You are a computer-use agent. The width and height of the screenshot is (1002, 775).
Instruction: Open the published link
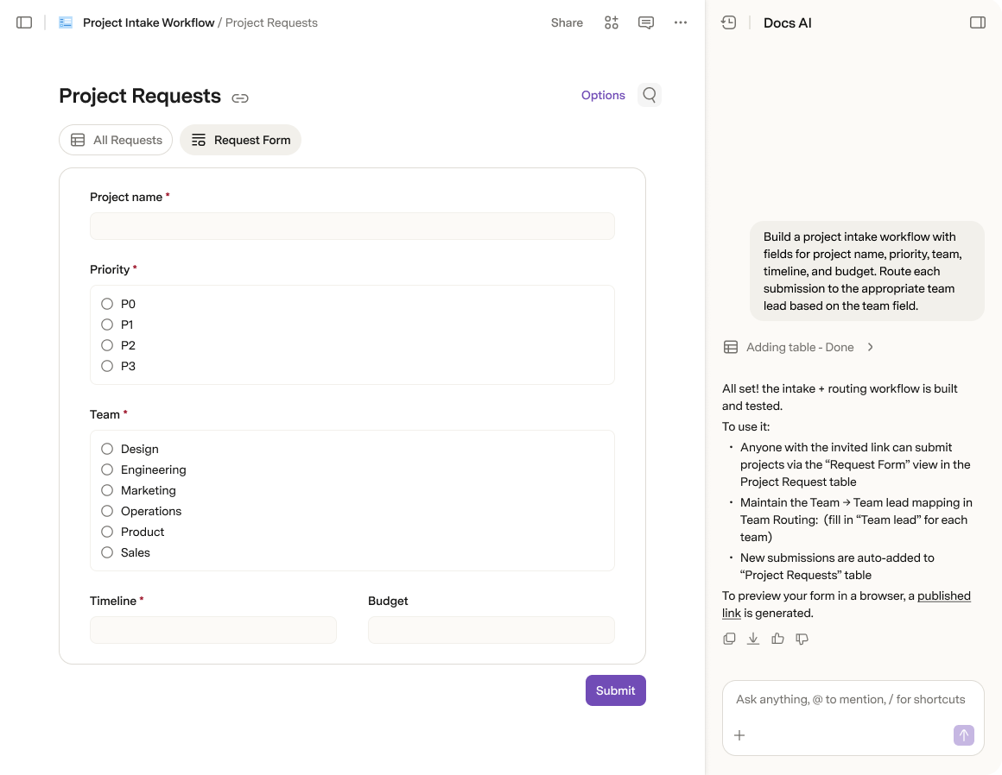point(846,604)
